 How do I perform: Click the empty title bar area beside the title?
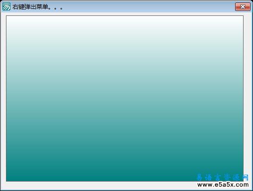click(x=149, y=6)
